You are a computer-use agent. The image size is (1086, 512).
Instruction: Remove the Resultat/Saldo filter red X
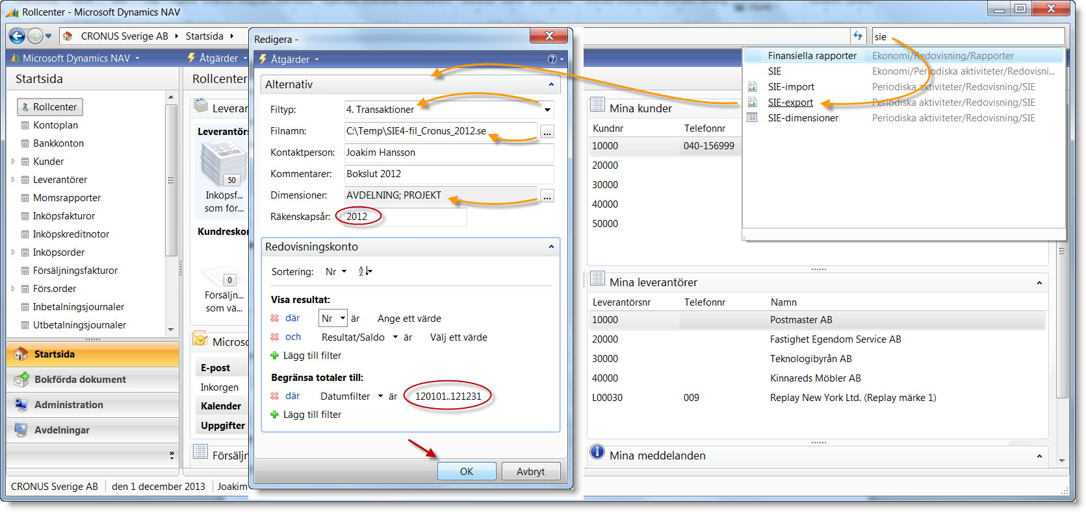click(x=274, y=337)
